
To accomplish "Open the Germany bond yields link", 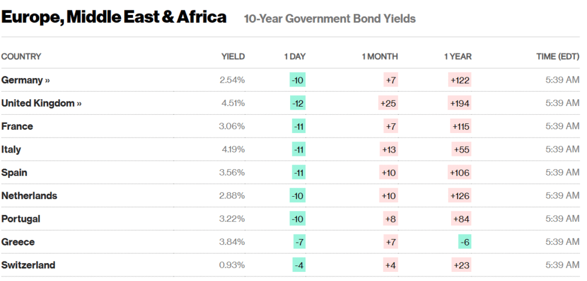I will pos(25,80).
